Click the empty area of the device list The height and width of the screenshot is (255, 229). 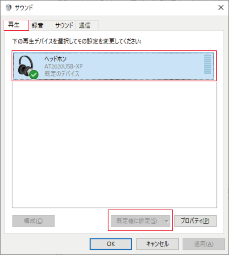click(114, 144)
